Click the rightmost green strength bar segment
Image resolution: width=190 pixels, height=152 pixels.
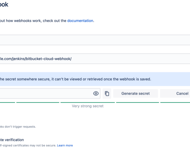(175, 102)
